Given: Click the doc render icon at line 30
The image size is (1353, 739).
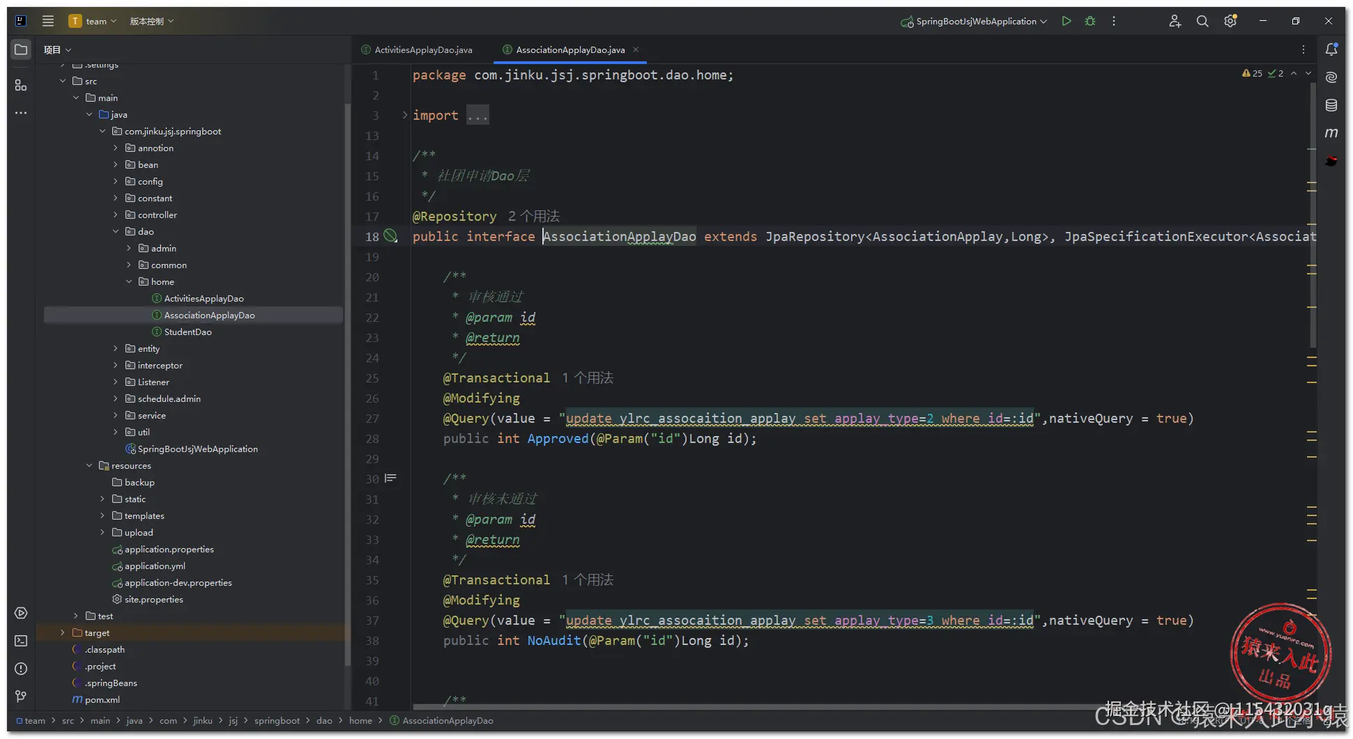Looking at the screenshot, I should [390, 478].
